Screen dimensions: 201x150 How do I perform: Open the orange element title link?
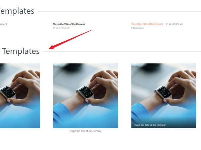pyautogui.click(x=147, y=24)
